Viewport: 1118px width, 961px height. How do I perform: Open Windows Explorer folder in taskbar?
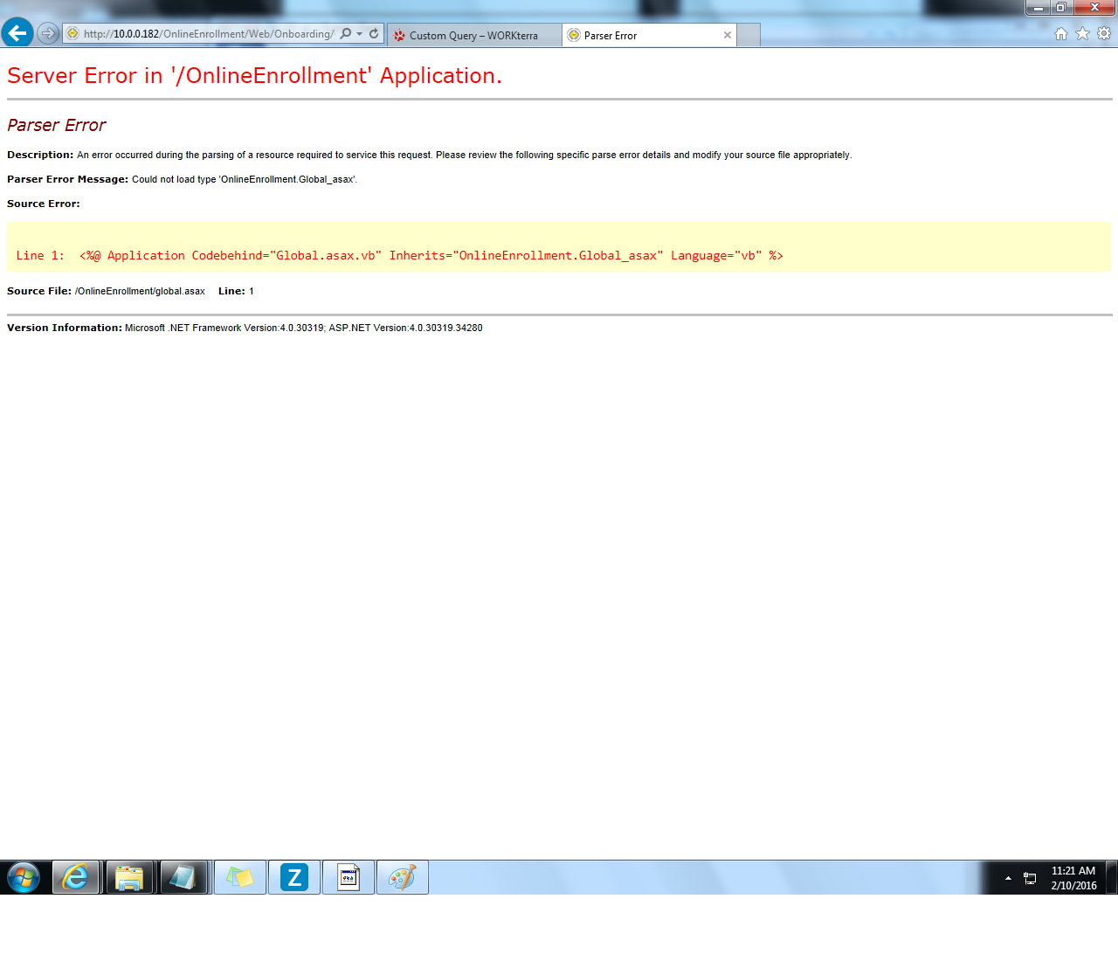pos(129,877)
